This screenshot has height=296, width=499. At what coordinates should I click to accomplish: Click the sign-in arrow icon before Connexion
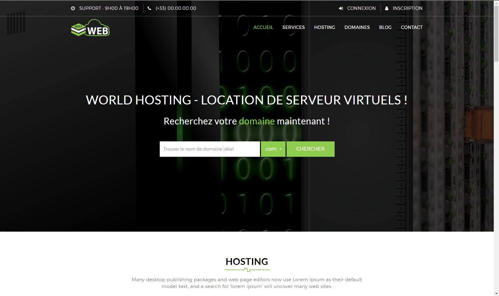(x=341, y=8)
